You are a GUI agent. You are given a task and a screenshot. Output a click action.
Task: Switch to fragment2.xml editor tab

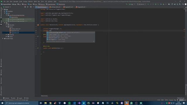[81, 7]
